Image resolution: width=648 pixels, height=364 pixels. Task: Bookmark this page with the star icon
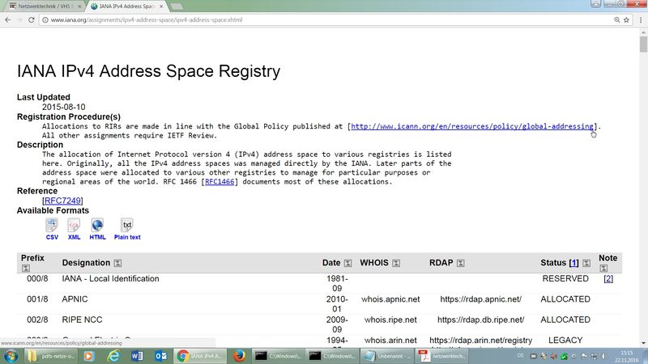[x=626, y=19]
